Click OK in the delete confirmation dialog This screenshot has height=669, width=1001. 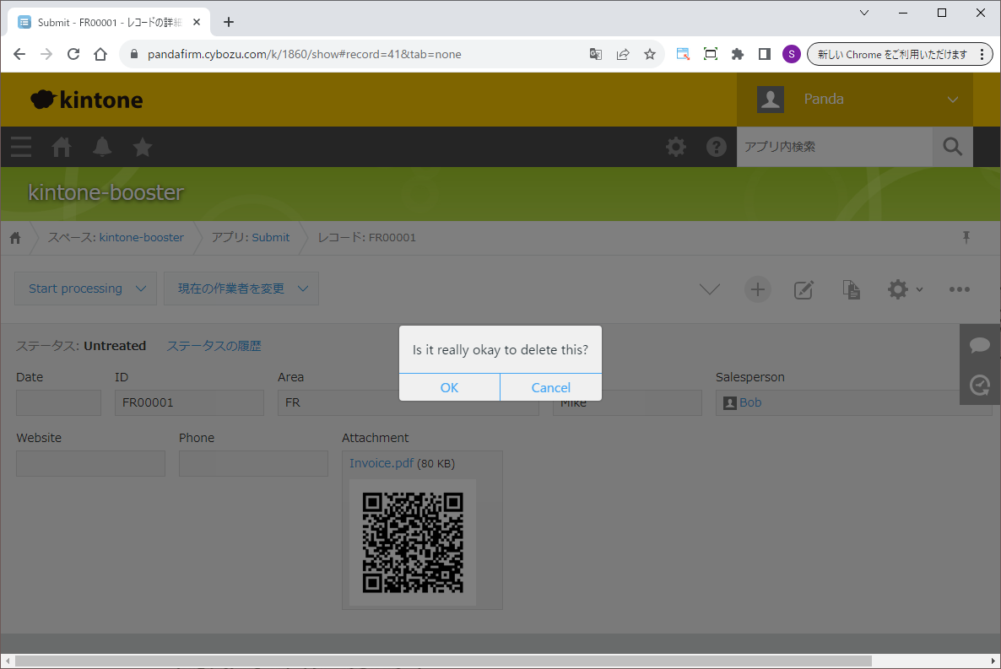(449, 387)
